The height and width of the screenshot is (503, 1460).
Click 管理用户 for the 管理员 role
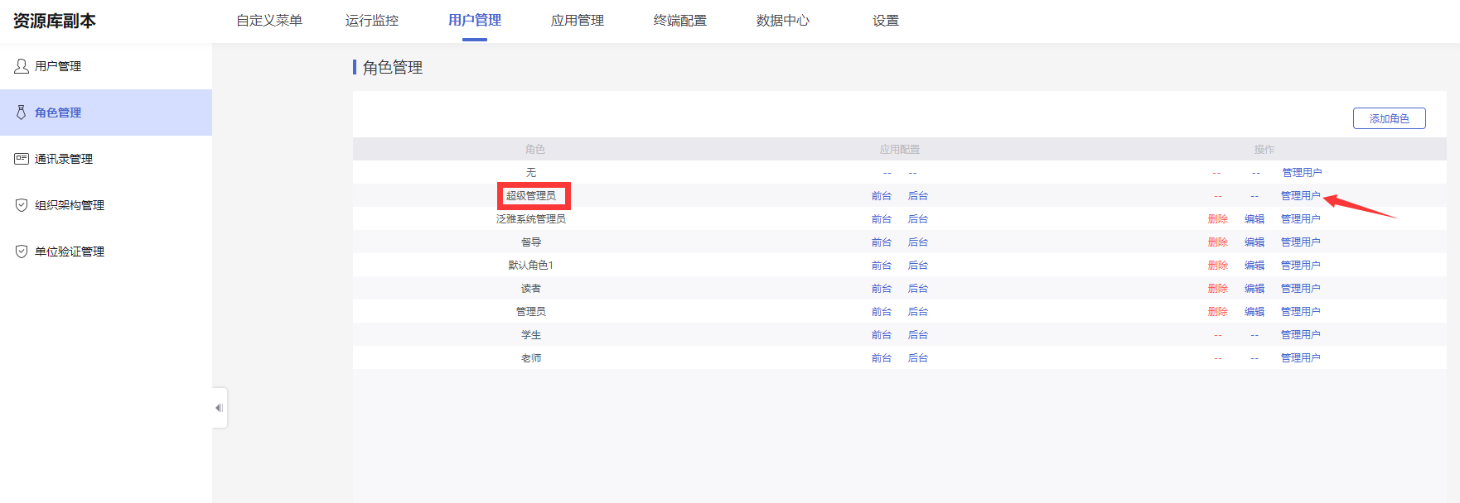pyautogui.click(x=1301, y=312)
